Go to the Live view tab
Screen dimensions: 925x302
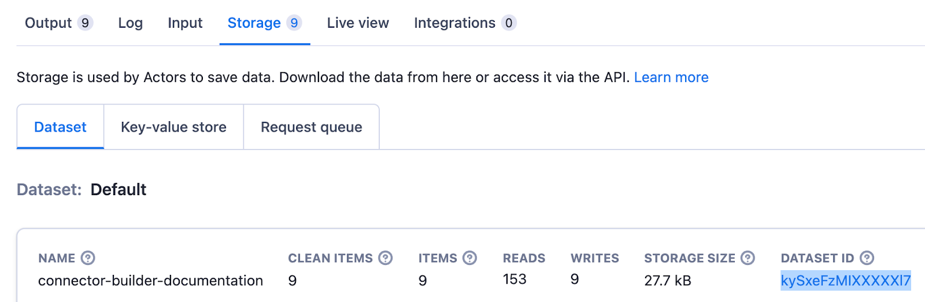click(358, 23)
